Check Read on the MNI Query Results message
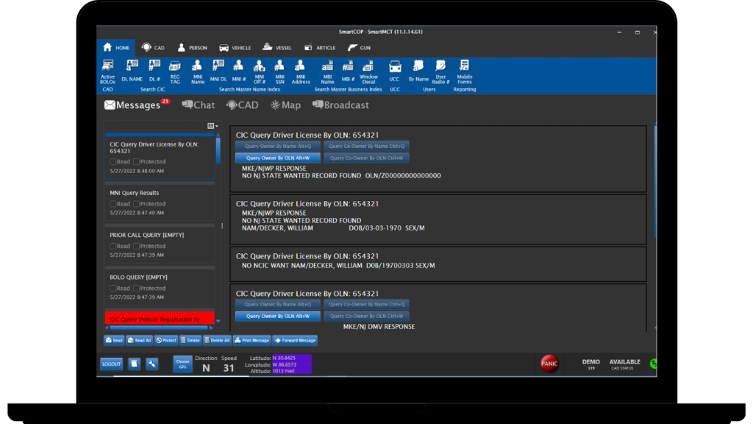Viewport: 753px width, 424px height. point(113,204)
